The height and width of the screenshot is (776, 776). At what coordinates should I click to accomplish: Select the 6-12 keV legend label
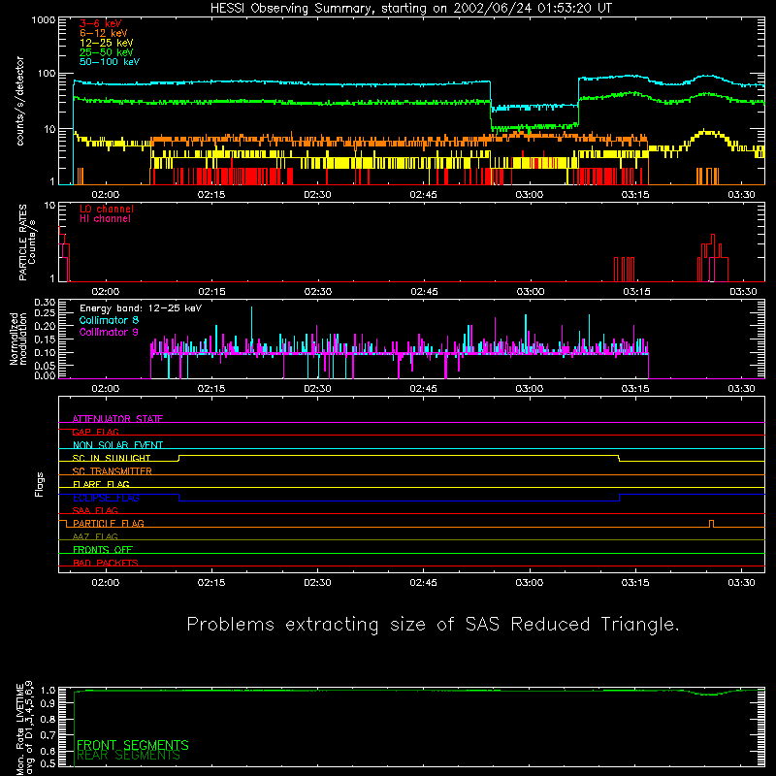pos(104,33)
